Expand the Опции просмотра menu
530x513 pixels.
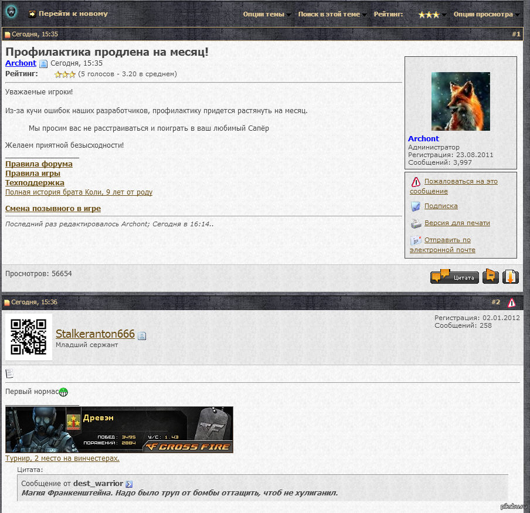click(x=487, y=14)
